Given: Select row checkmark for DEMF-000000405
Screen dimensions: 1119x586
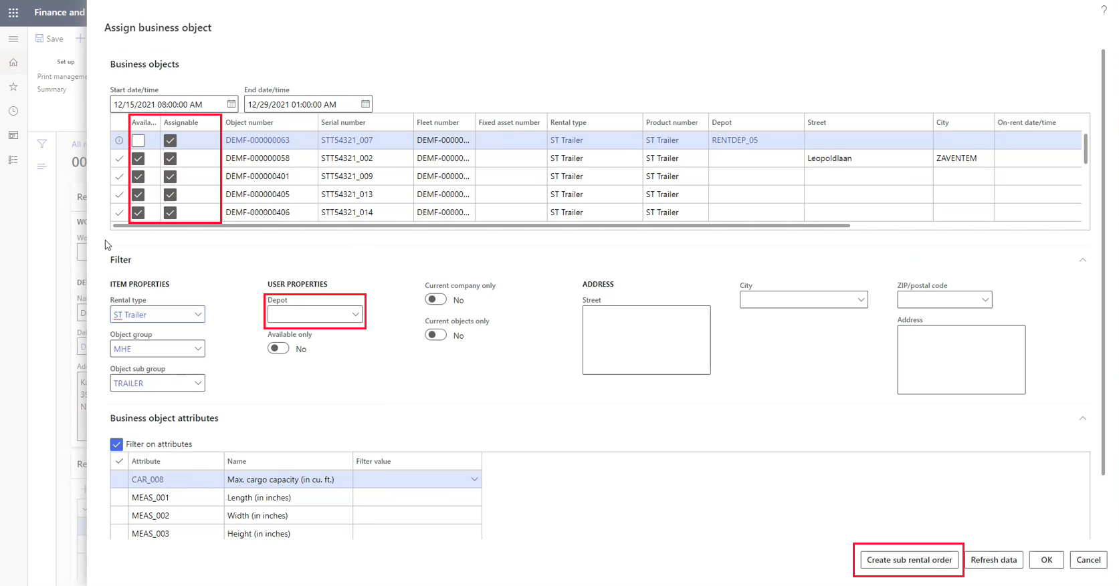Looking at the screenshot, I should coord(119,194).
